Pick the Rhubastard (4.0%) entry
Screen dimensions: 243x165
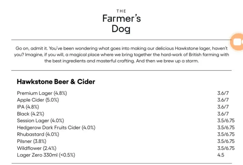tap(38, 134)
